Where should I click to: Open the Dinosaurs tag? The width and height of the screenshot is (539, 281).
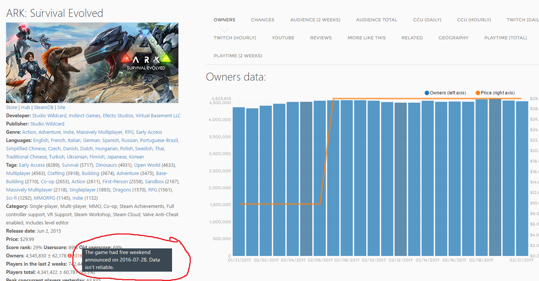pos(106,165)
